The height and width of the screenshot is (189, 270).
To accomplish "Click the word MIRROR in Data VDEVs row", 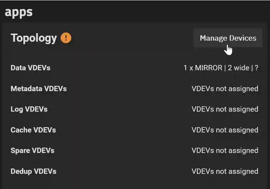I will [208, 68].
